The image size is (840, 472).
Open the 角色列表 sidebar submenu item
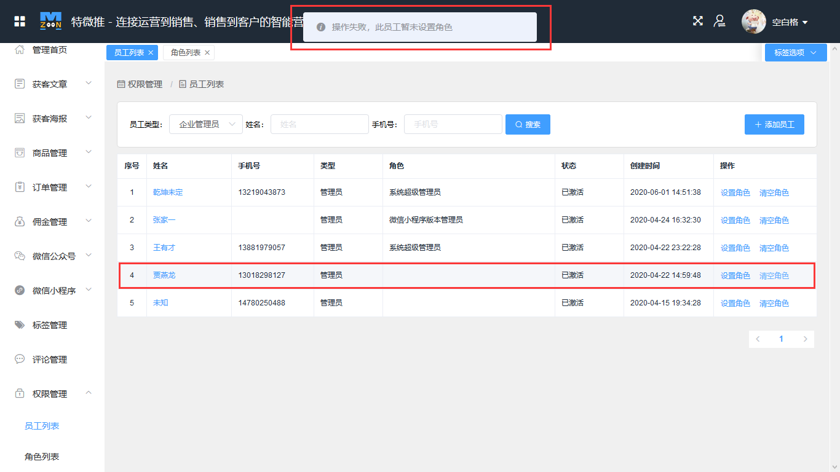[x=42, y=457]
